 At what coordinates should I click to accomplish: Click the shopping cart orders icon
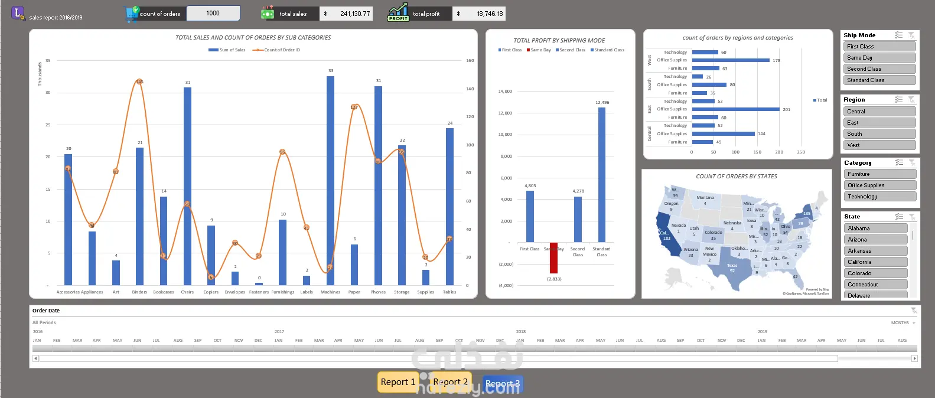click(131, 14)
